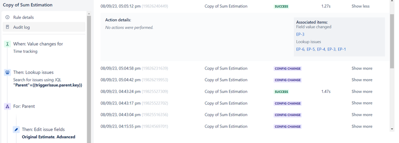
Task: Collapse the 05:05:12 pm entry with Show less
Action: (x=360, y=6)
